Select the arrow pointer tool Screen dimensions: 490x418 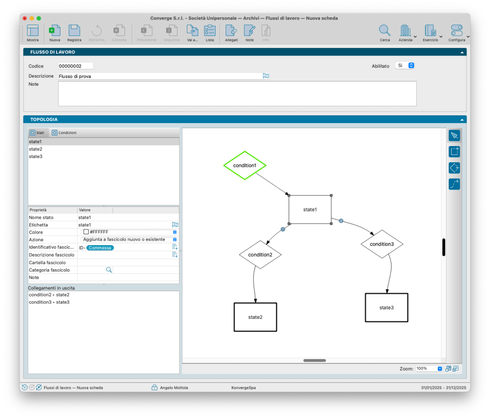tap(454, 136)
